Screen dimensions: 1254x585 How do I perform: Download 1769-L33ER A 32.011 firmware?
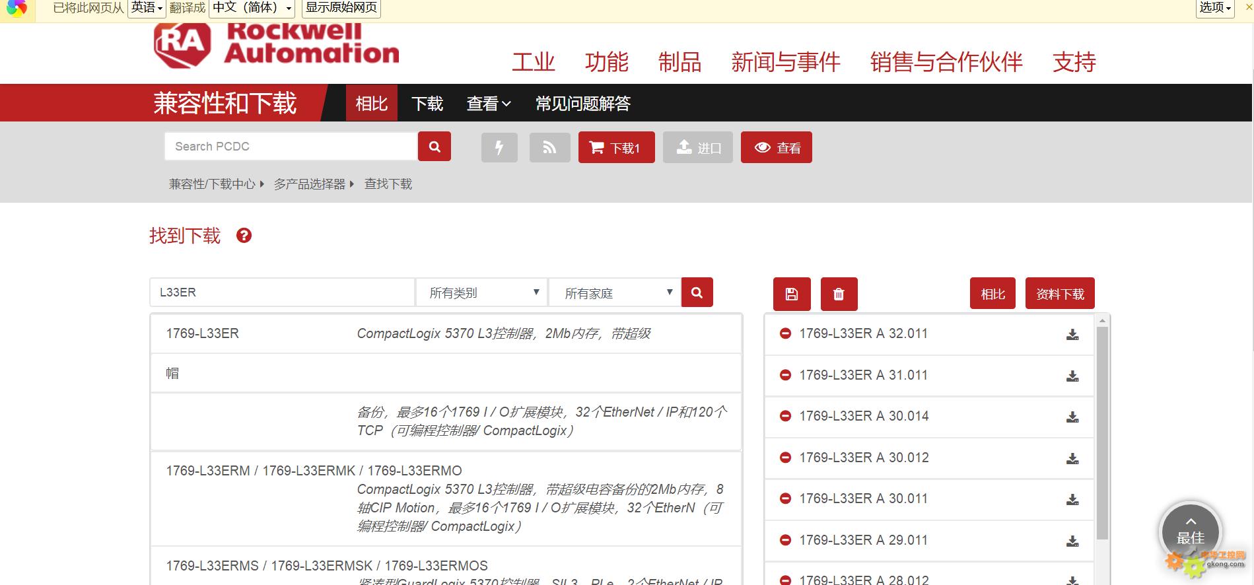coord(1072,335)
